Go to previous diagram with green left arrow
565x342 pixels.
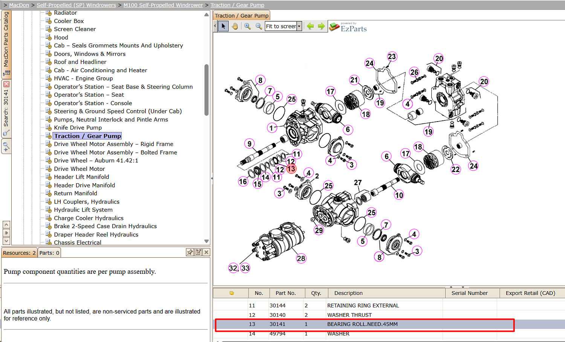pyautogui.click(x=310, y=26)
